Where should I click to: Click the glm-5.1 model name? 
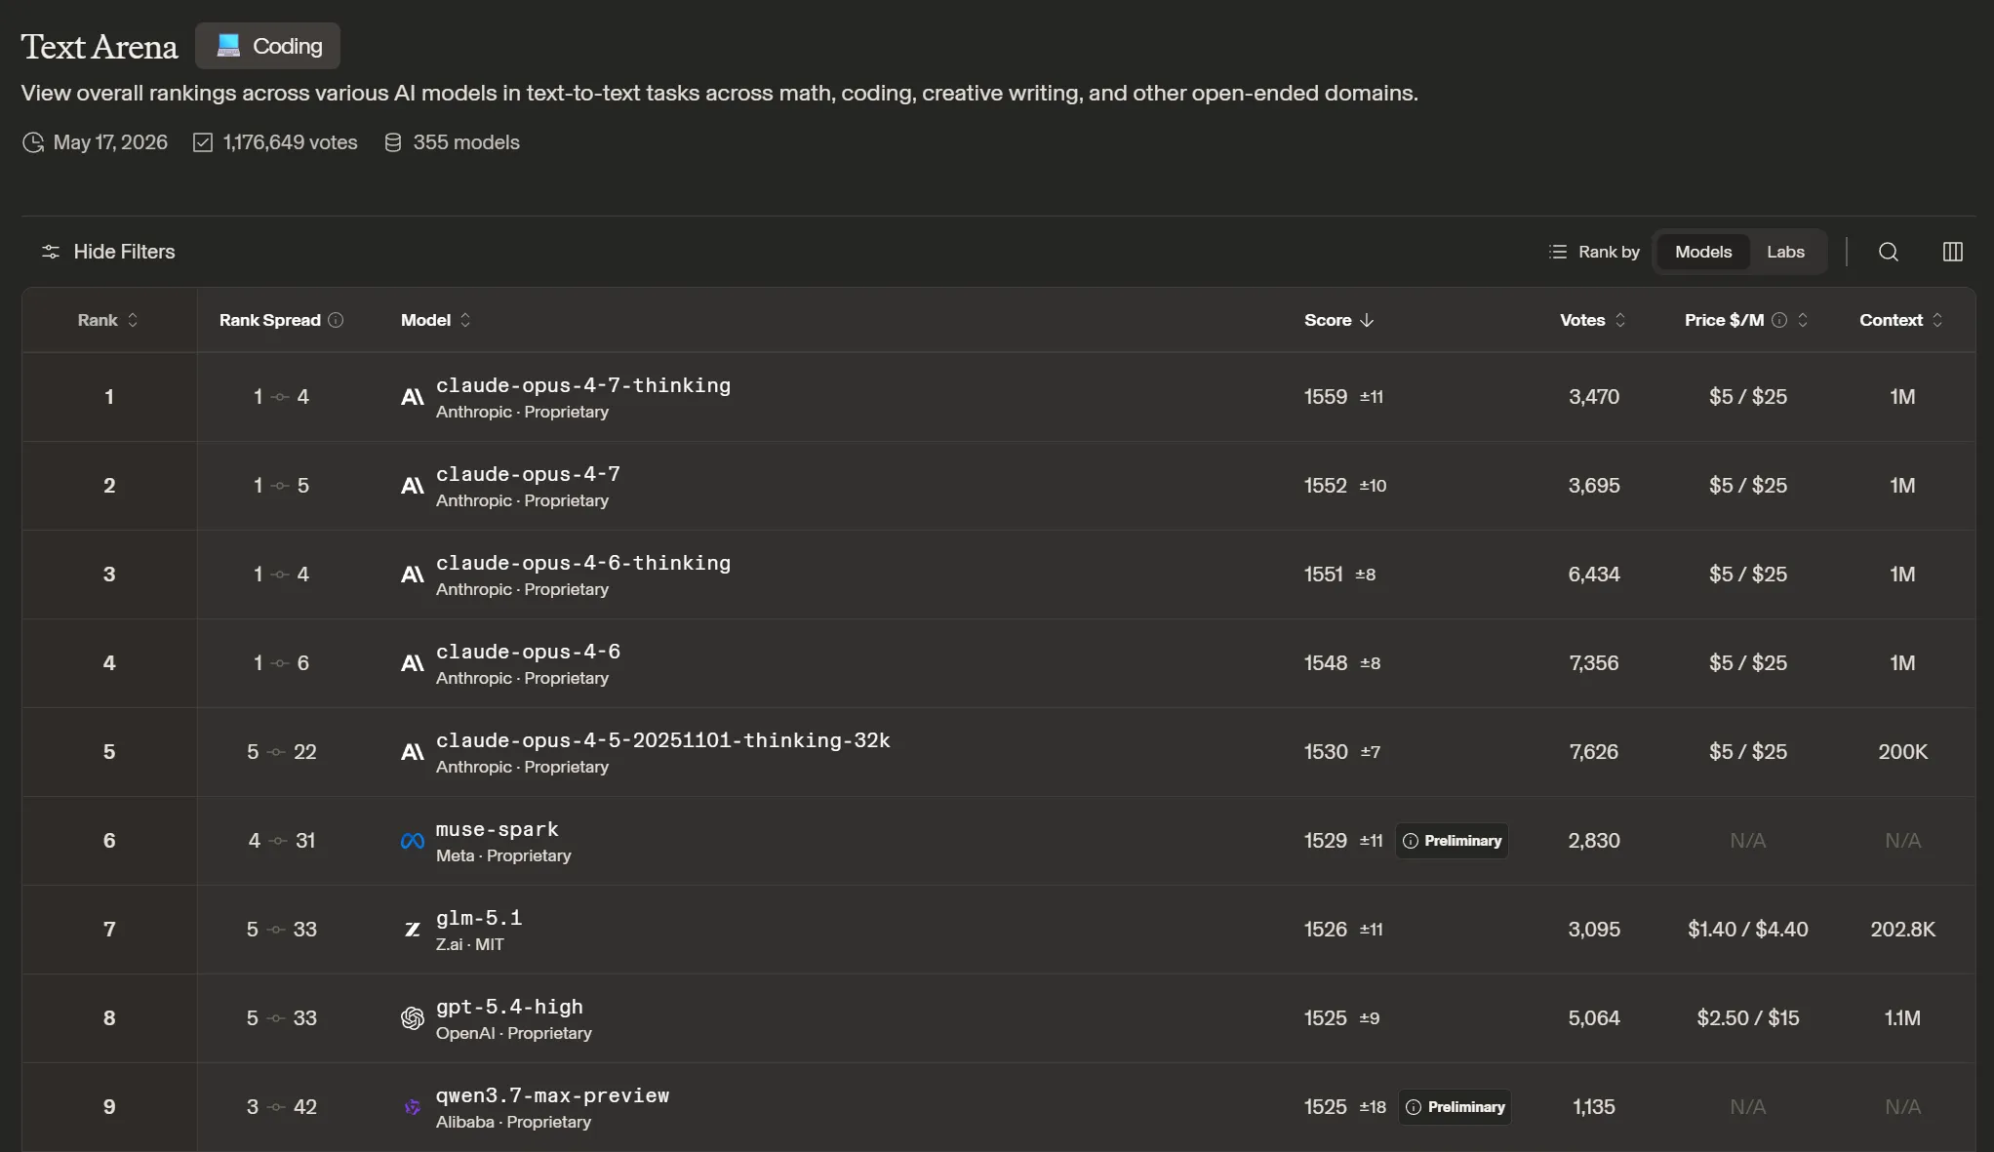tap(479, 918)
